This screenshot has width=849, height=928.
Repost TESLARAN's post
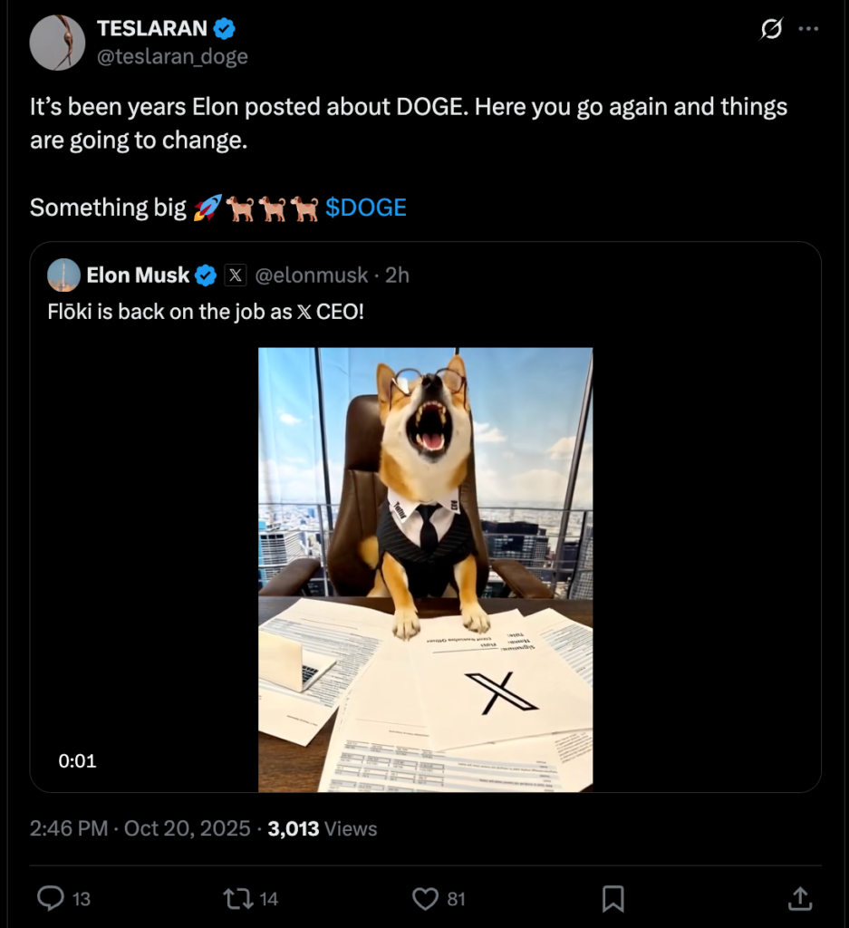pyautogui.click(x=236, y=898)
